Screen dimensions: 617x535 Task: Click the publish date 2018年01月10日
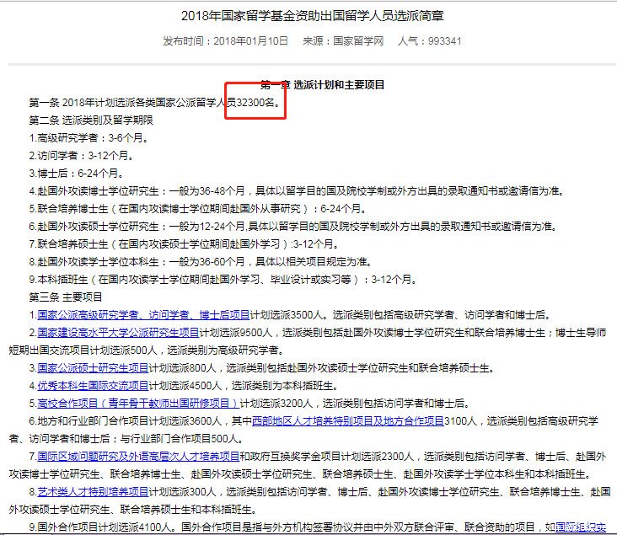coord(250,40)
